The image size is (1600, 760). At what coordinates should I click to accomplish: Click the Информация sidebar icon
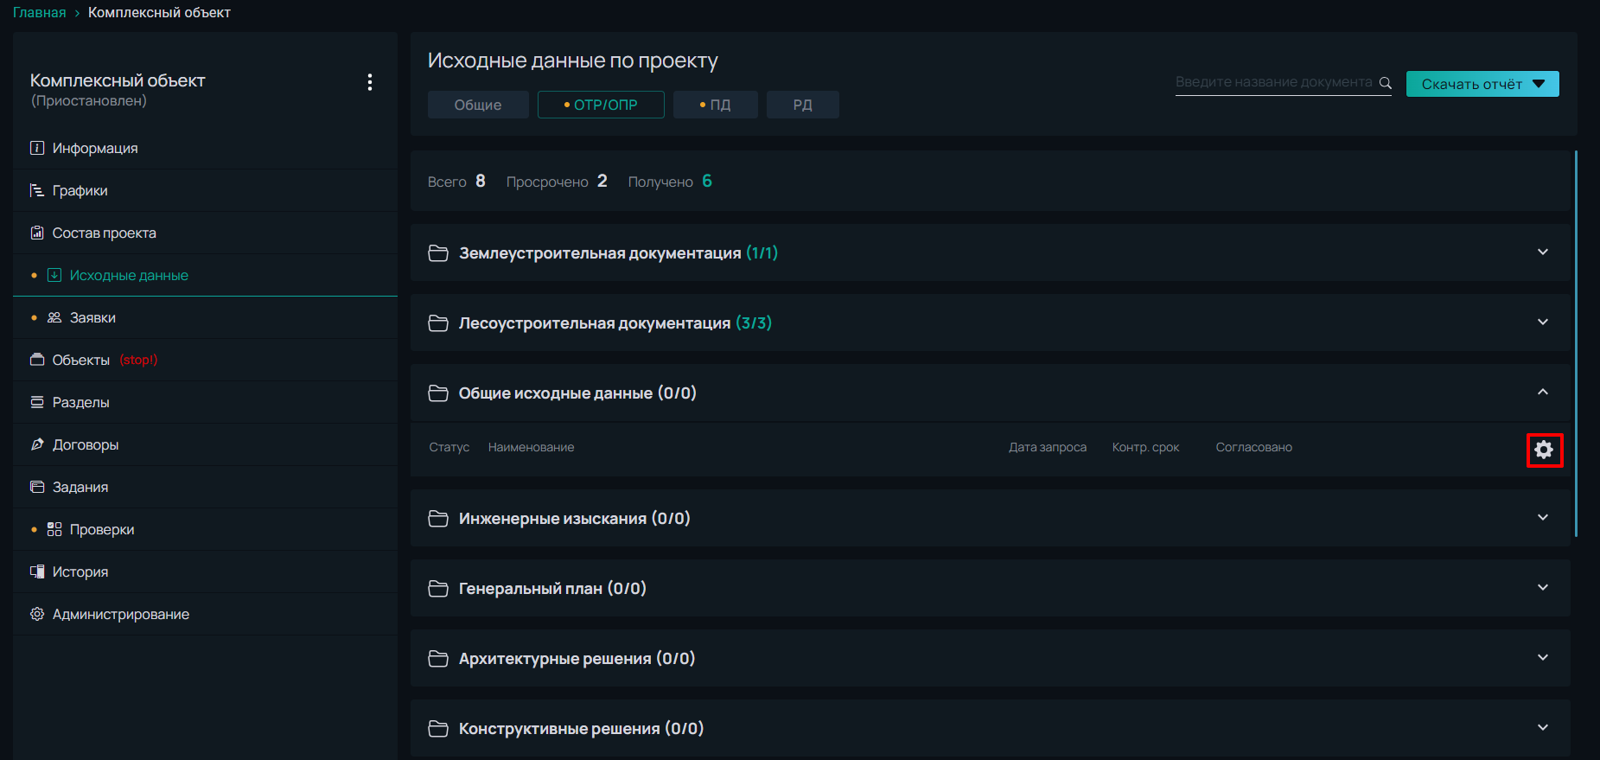click(37, 148)
